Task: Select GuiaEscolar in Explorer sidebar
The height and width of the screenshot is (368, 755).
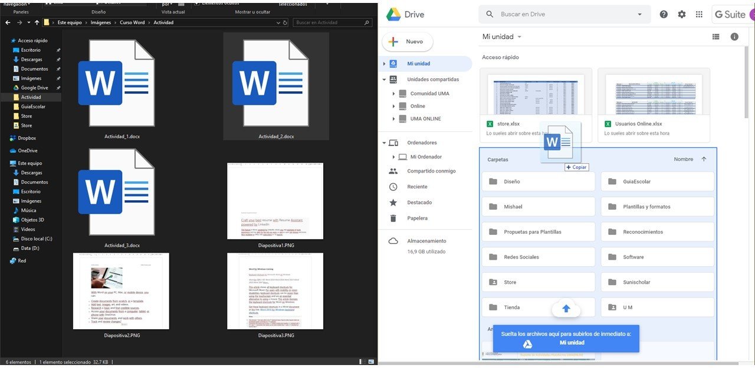Action: [x=33, y=107]
